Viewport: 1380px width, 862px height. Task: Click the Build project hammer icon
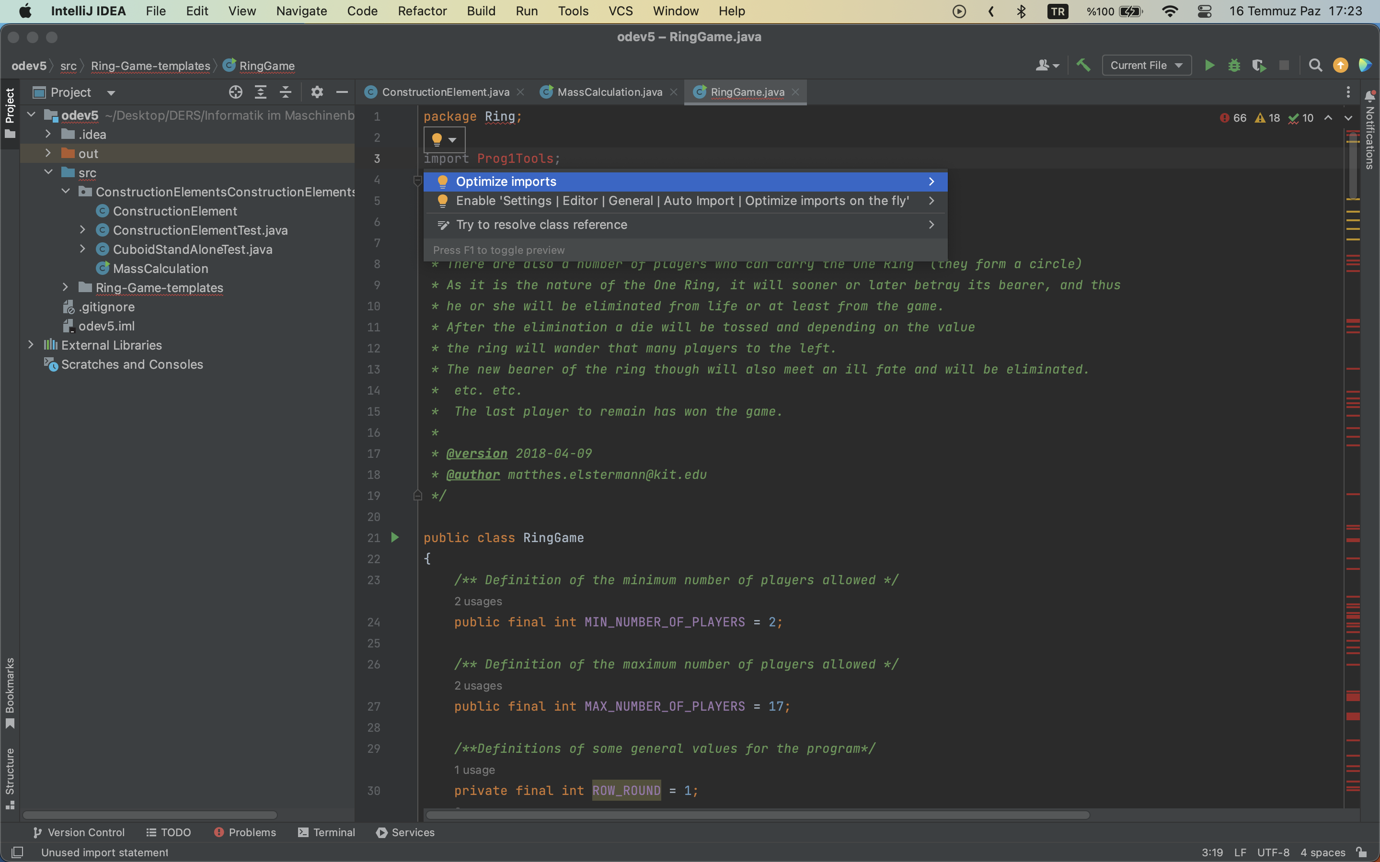1083,66
